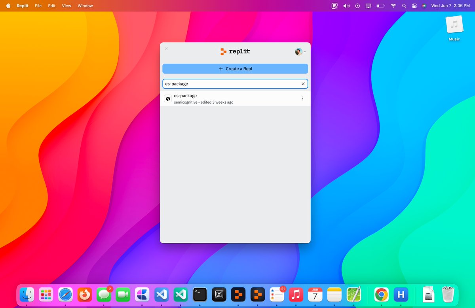This screenshot has height=308, width=475.
Task: Click the screen annotation menu bar icon
Action: pyautogui.click(x=334, y=6)
